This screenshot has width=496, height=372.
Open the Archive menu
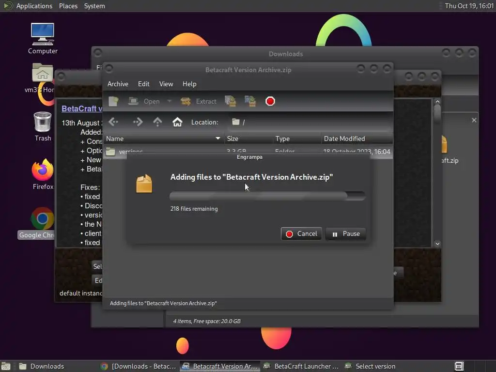coord(118,84)
